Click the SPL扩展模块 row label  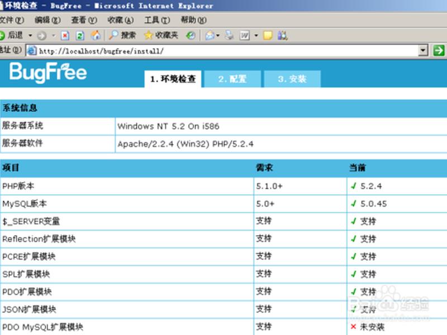(26, 274)
